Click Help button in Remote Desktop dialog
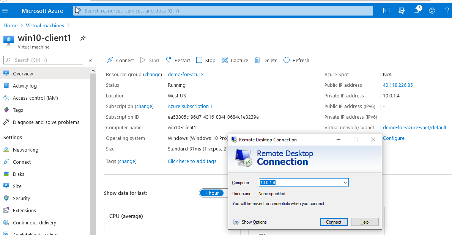Viewport: 452px width, 235px height. tap(365, 222)
